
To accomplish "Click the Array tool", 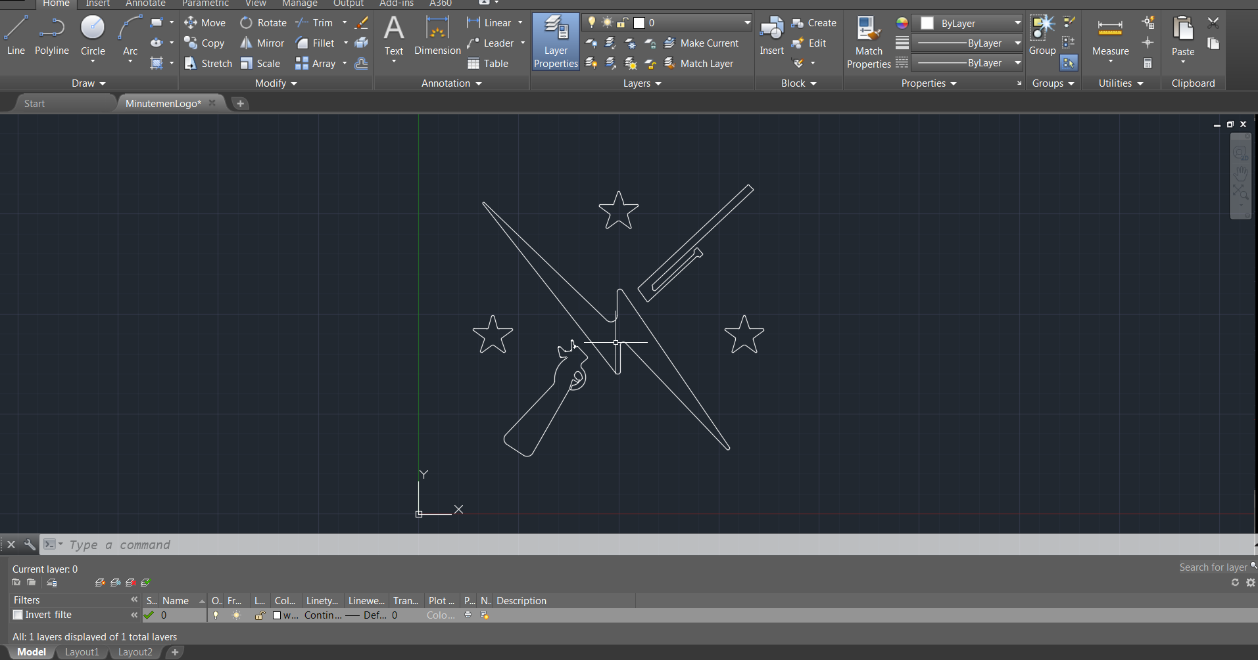I will (x=316, y=64).
